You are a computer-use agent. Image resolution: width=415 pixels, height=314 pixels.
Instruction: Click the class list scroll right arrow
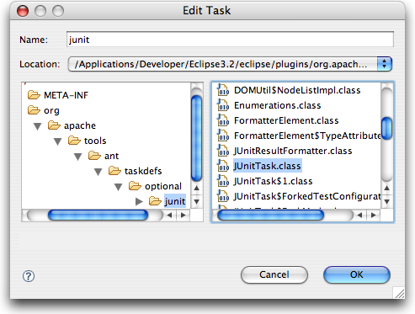[x=373, y=216]
